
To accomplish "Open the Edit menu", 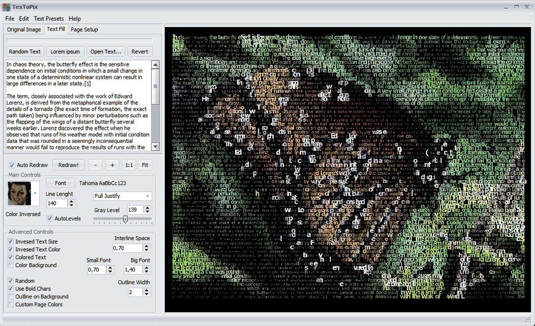I will [24, 18].
